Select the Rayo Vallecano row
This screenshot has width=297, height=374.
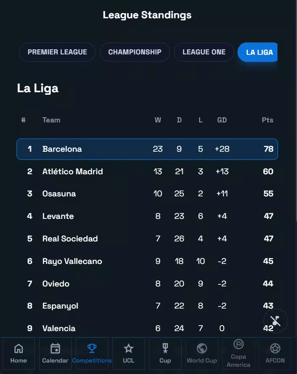[x=147, y=261]
